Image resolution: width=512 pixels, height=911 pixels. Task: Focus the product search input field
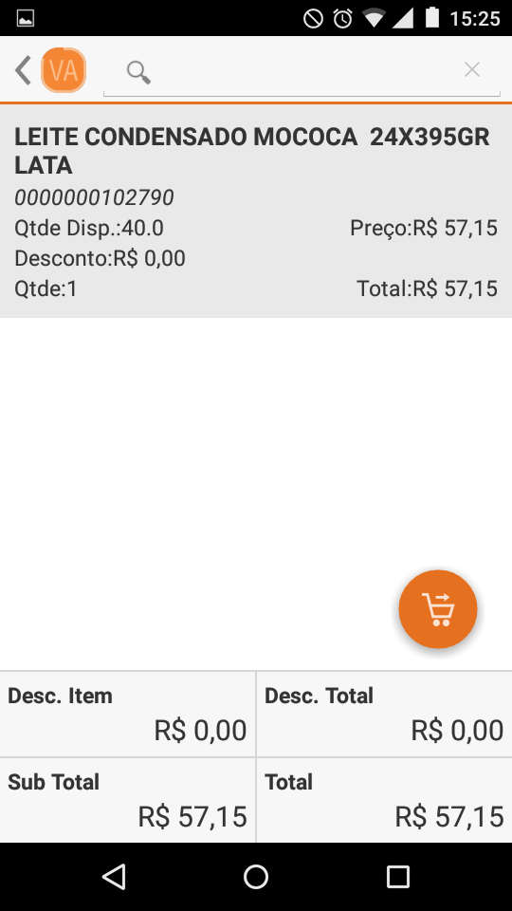tap(302, 71)
